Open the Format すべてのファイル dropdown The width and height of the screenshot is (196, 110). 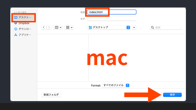tap(116, 85)
